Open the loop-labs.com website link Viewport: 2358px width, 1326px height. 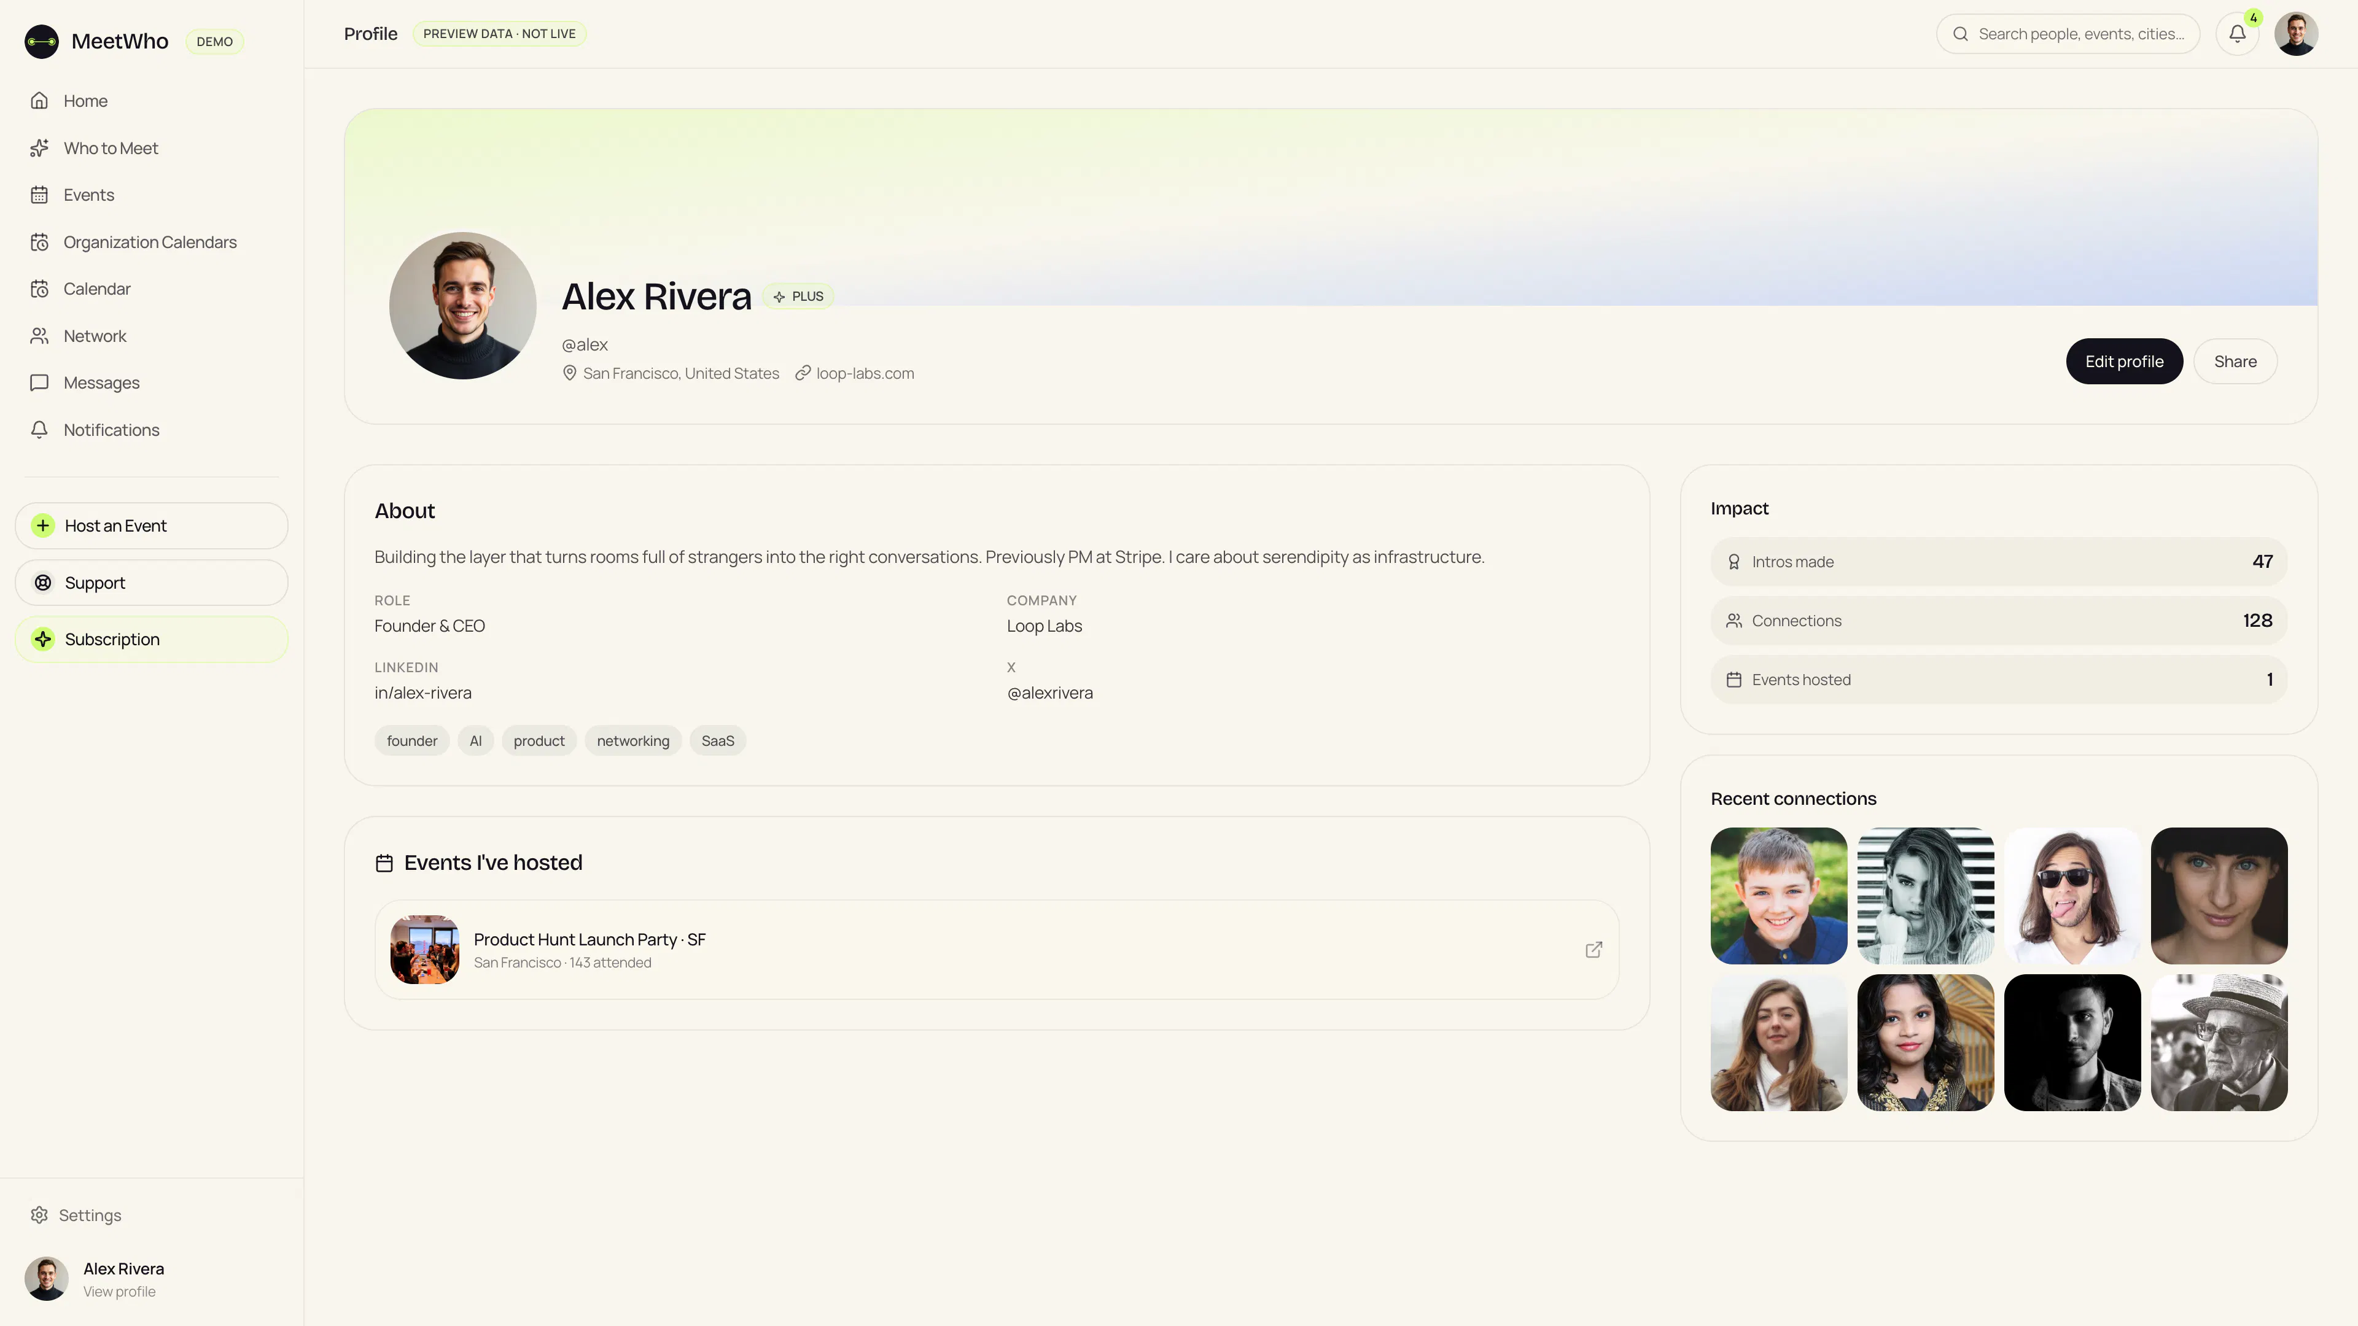[865, 373]
